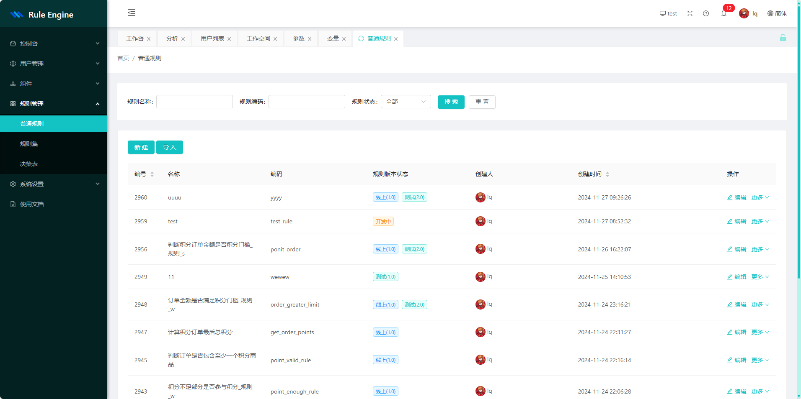Screen dimensions: 801x399
Task: Expand 更多 options for rule 2960
Action: [760, 197]
